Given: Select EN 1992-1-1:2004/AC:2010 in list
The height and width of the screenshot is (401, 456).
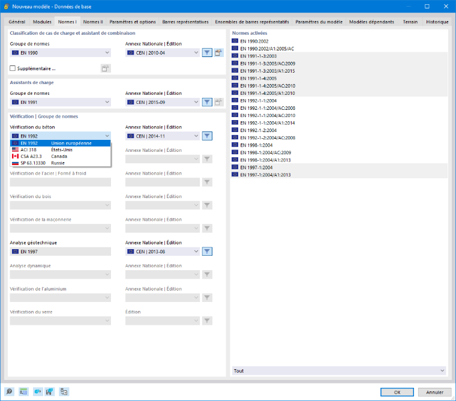Looking at the screenshot, I should 339,115.
